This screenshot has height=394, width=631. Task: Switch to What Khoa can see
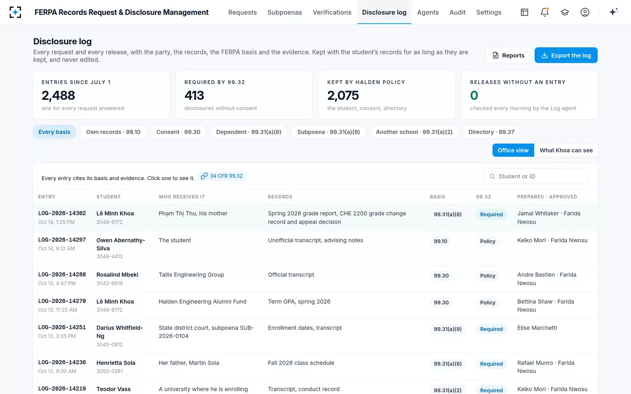tap(566, 150)
